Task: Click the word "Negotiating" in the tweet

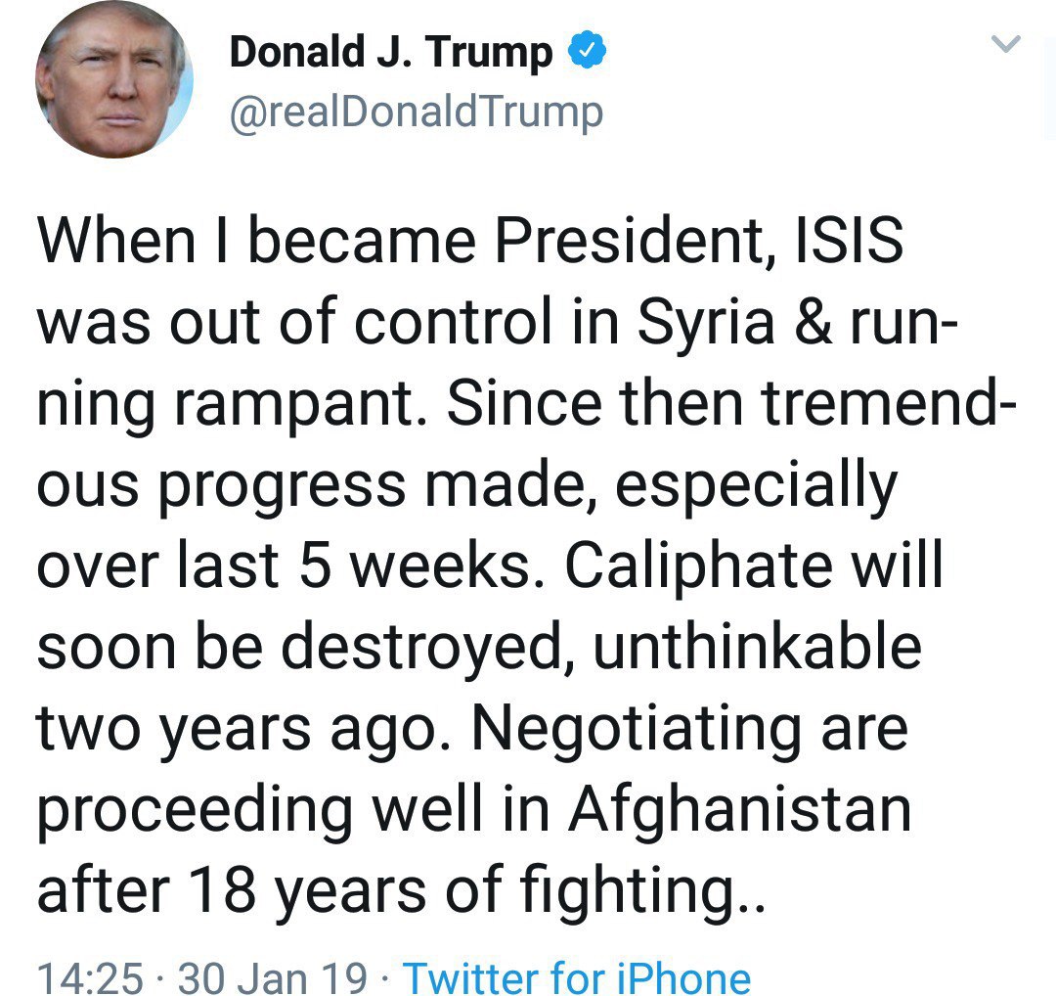Action: click(674, 727)
